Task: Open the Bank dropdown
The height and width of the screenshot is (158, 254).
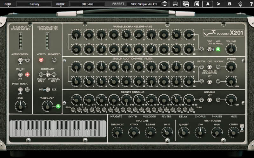Action: (8, 4)
